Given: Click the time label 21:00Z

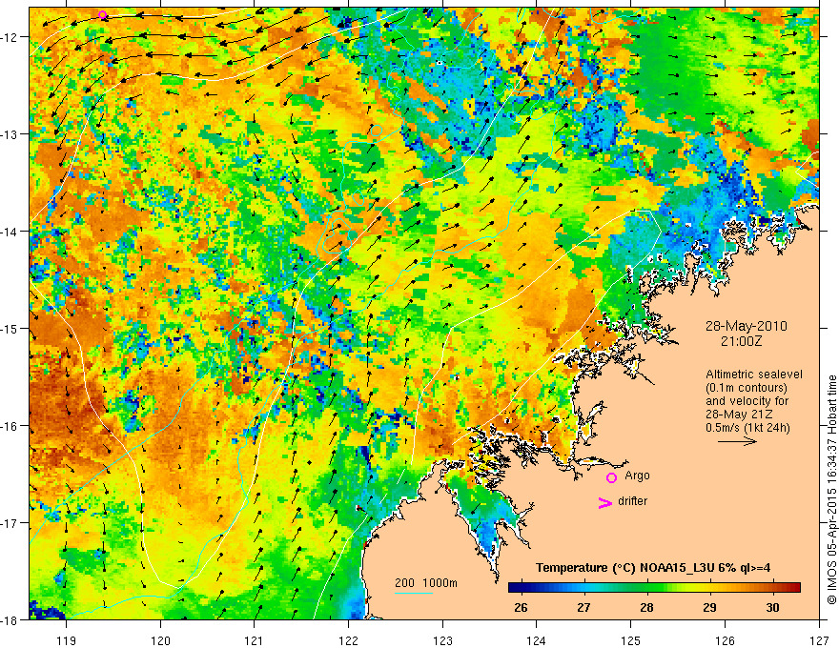Looking at the screenshot, I should tap(741, 340).
